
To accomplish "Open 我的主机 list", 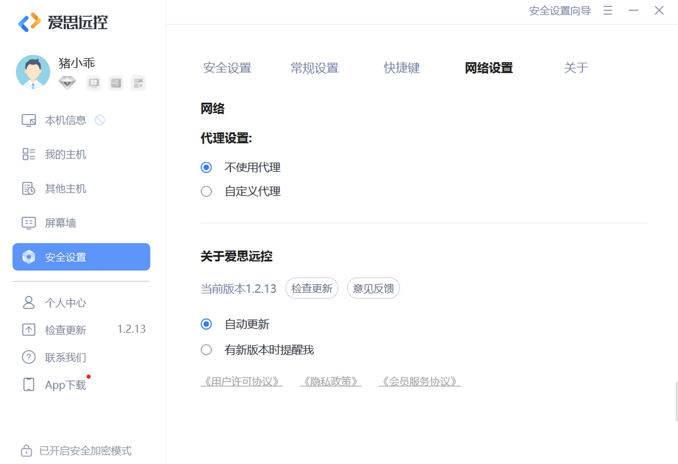I will [x=65, y=154].
